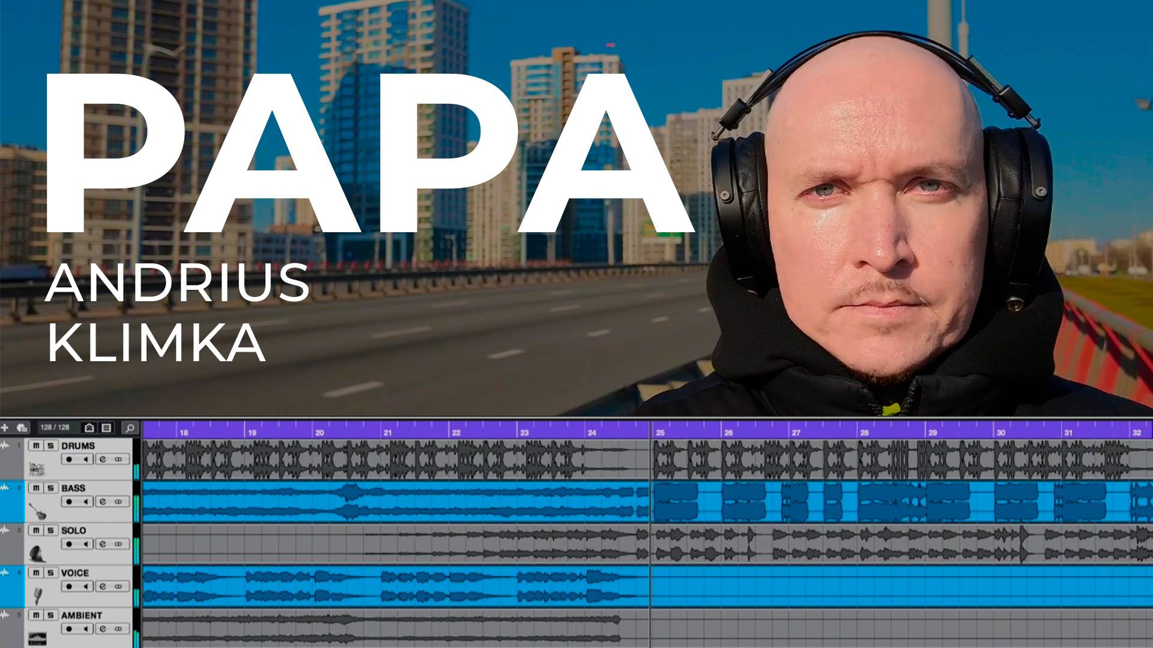Toggle monitor speaker on AMBIENT track
Screen dimensions: 1153x648
coord(85,629)
